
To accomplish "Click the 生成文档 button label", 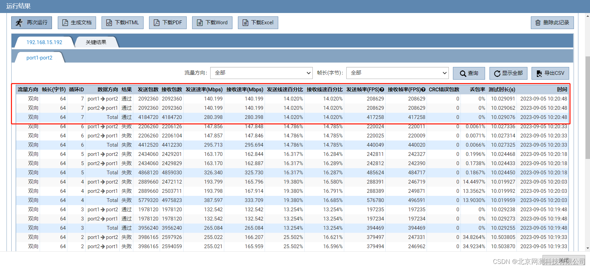I will 81,23.
